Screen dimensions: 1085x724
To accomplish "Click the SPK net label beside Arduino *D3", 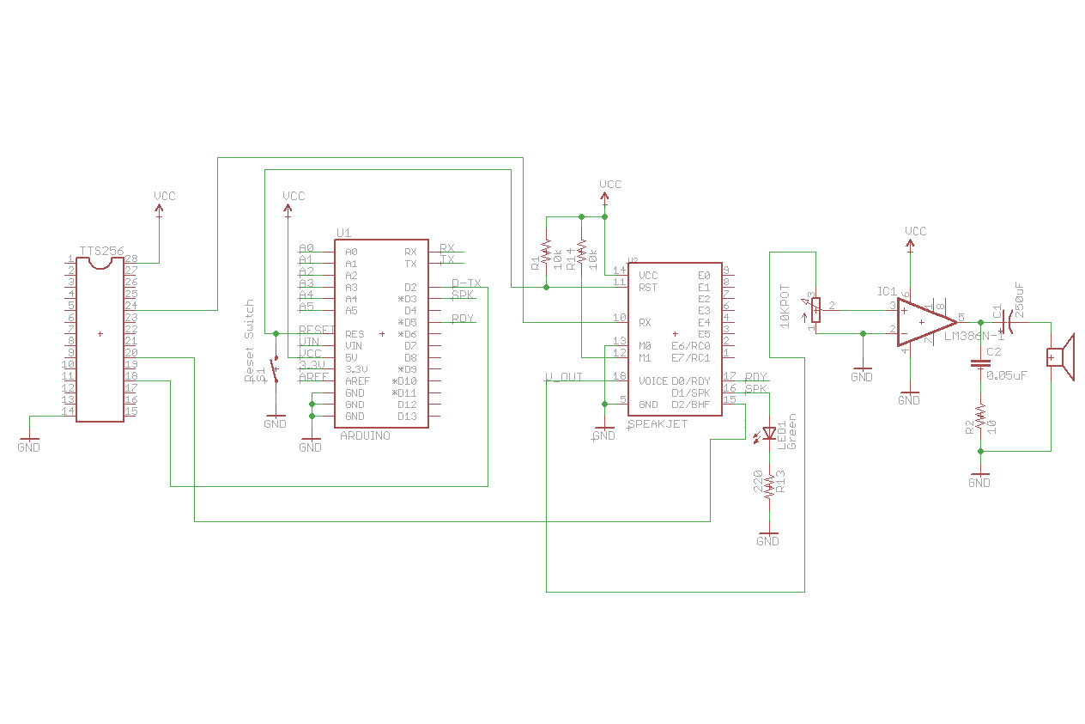I will click(x=463, y=295).
